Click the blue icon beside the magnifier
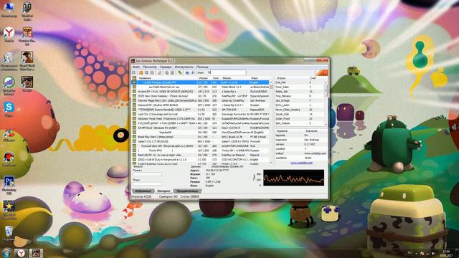 click(x=187, y=72)
